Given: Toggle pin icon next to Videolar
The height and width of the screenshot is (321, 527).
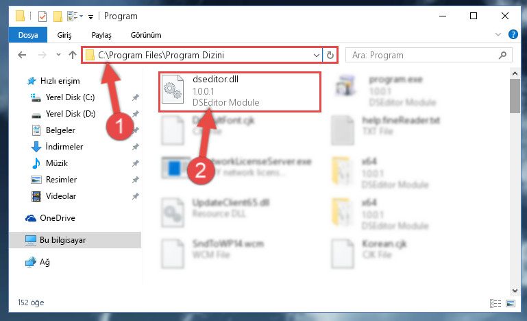Looking at the screenshot, I should click(136, 196).
